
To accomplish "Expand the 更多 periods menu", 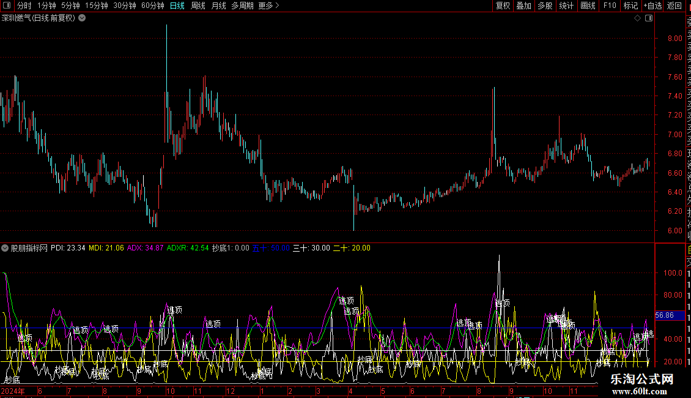I will tap(269, 6).
